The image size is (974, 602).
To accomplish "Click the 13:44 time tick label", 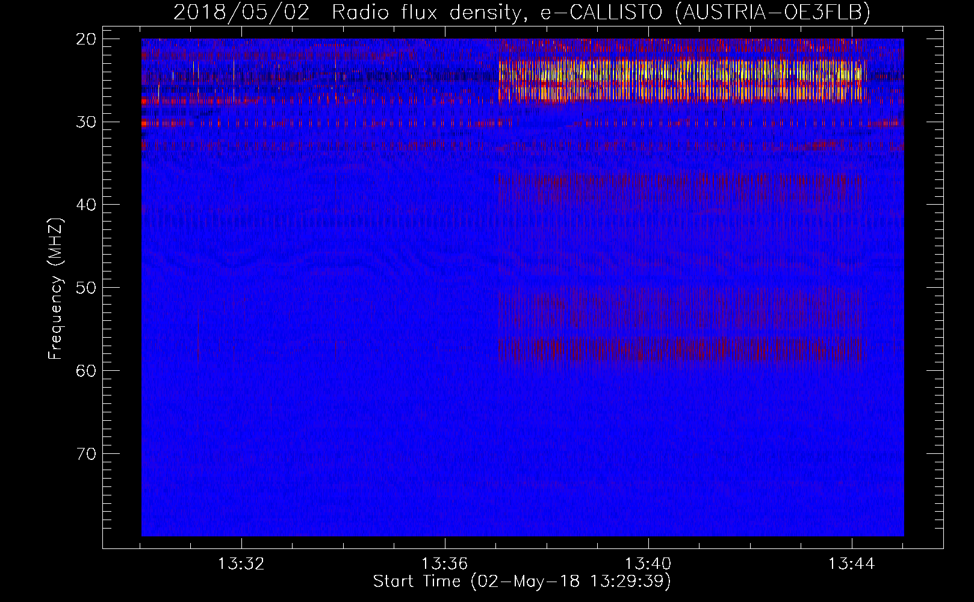I will [851, 564].
